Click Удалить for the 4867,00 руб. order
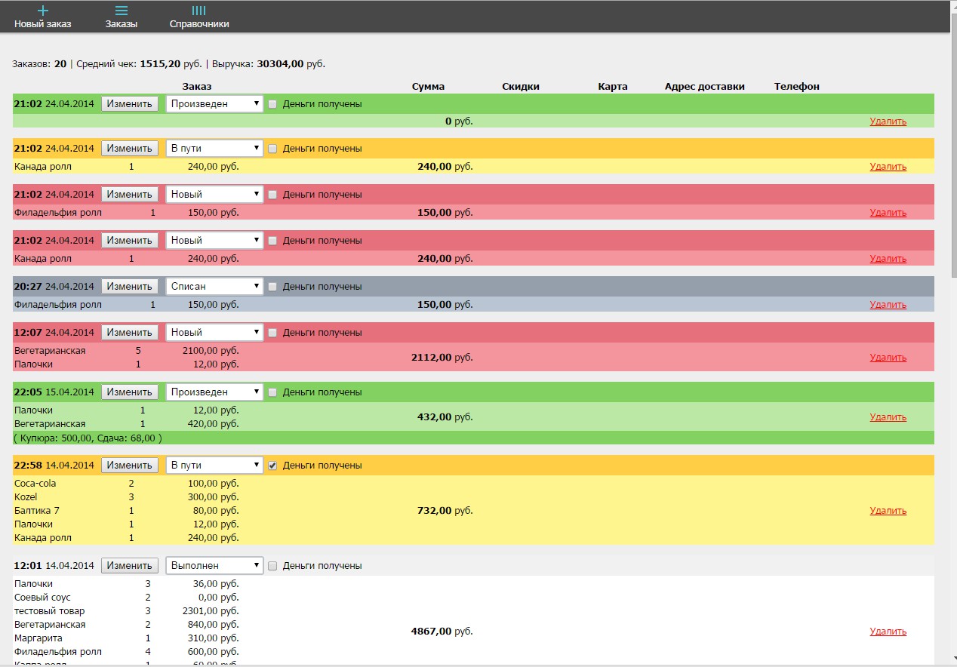 pos(888,632)
